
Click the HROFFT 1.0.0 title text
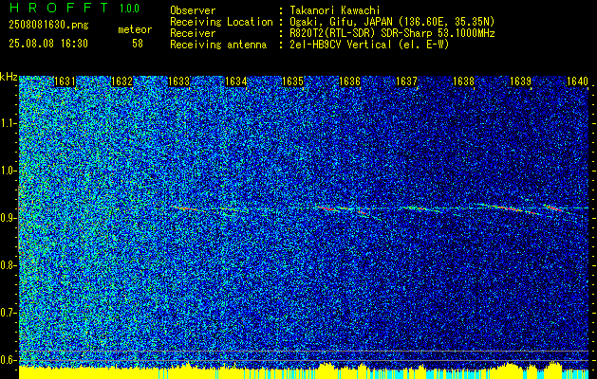74,8
